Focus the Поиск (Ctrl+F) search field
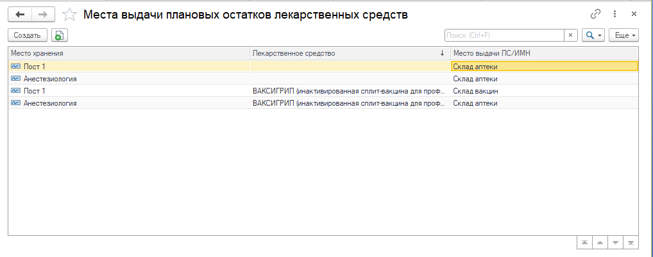The width and height of the screenshot is (653, 257). pos(504,35)
